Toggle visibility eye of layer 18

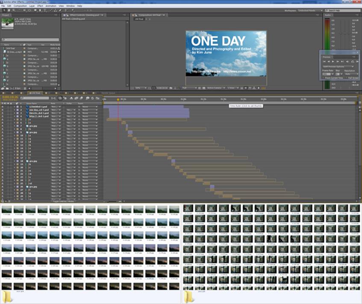3,161
